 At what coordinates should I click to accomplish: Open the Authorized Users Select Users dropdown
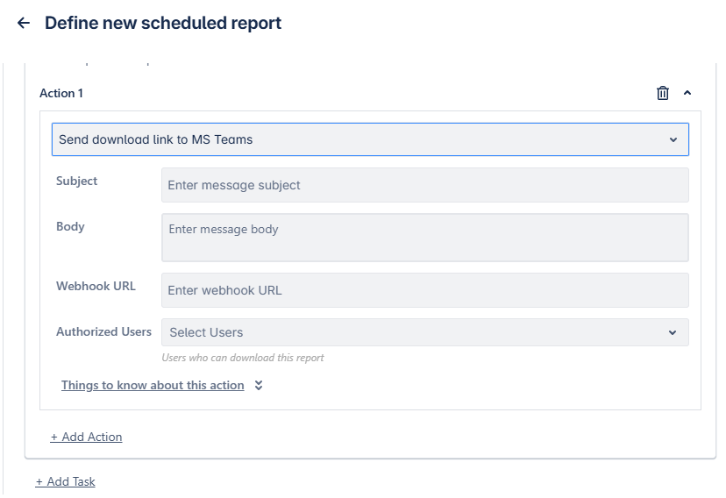412,332
